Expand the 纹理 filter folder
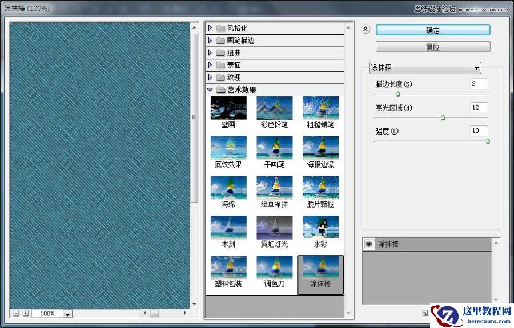 click(x=210, y=77)
